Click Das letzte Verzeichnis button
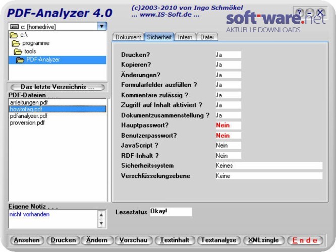The width and height of the screenshot is (336, 252). click(x=58, y=87)
